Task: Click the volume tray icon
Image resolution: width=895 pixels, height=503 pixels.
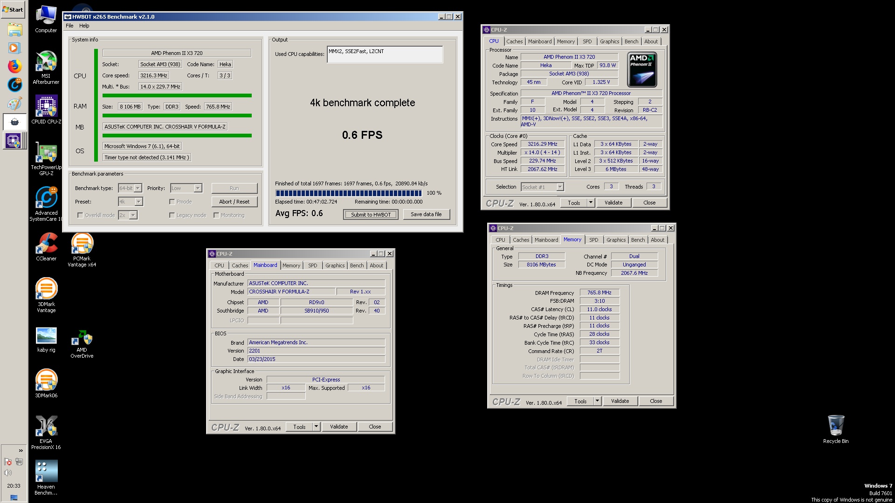Action: (8, 473)
